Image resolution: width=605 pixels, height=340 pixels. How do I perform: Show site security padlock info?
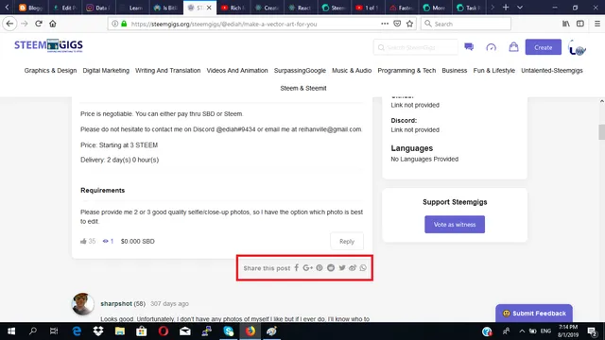[x=124, y=24]
